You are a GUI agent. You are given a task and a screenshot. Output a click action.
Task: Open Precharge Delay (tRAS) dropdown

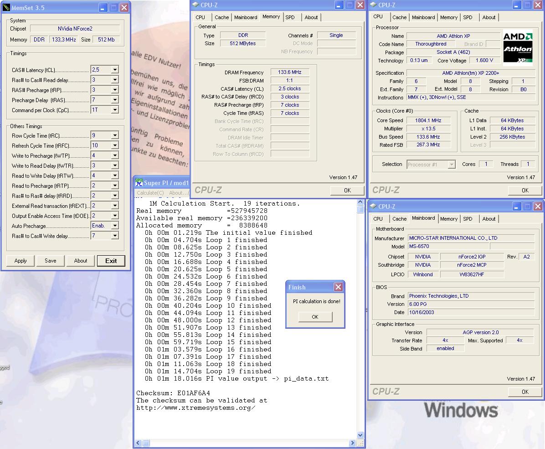pyautogui.click(x=115, y=100)
